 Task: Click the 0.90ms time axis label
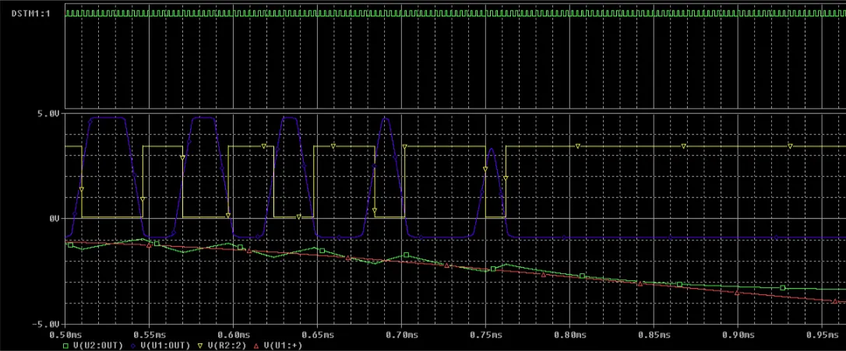(x=738, y=333)
